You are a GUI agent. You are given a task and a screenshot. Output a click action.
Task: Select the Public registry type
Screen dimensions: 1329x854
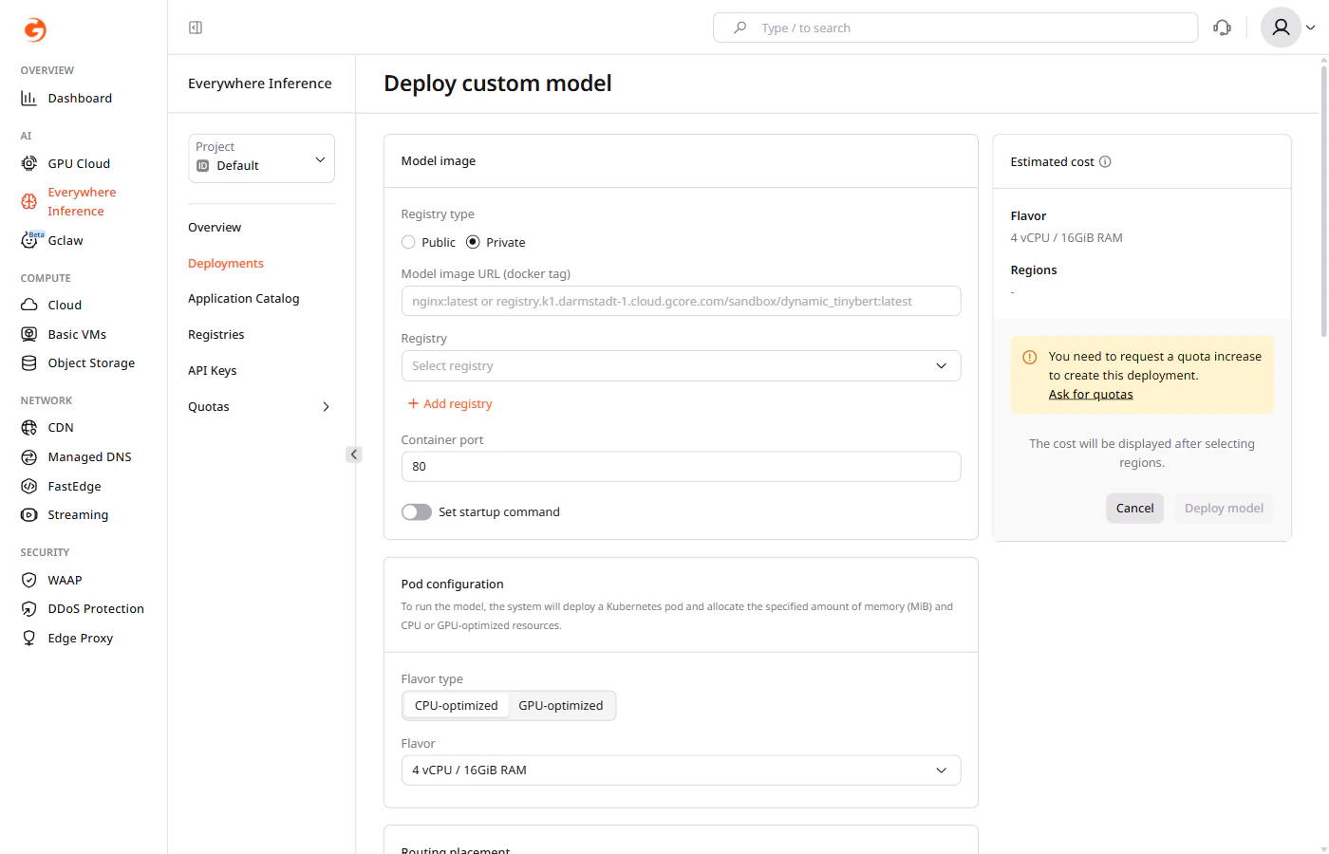(408, 242)
